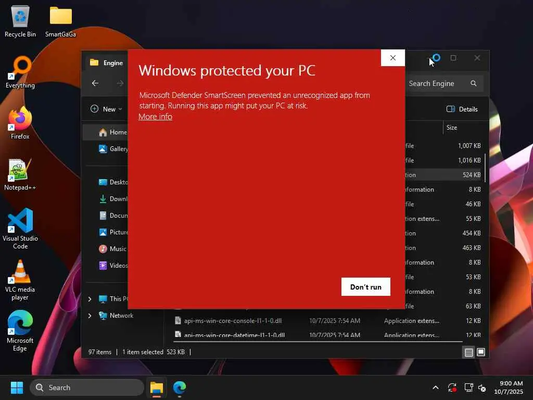Expand the Network tree node
Screen dimensions: 533x400
click(x=90, y=316)
